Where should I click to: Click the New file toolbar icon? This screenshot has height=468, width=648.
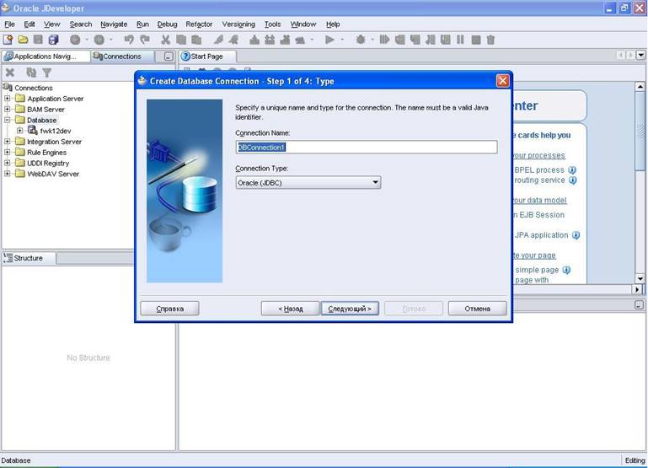(8, 40)
